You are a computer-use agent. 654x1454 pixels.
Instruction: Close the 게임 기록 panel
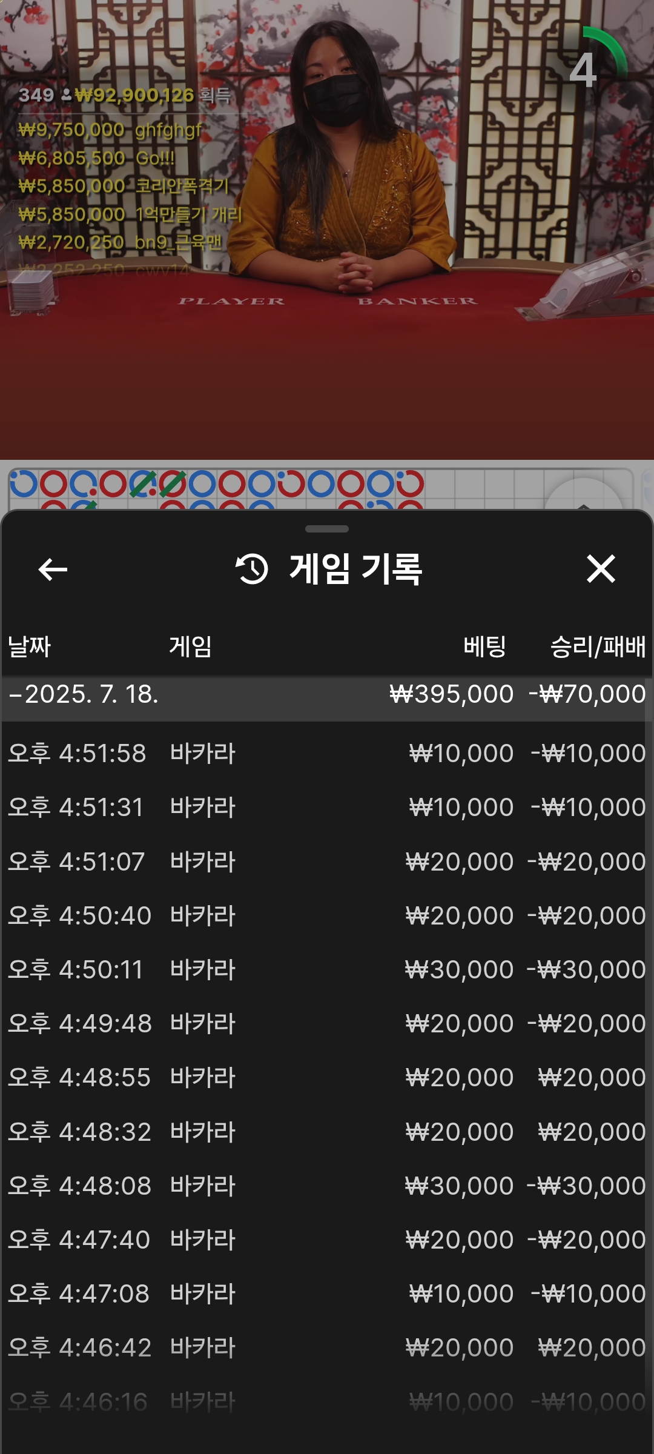601,569
